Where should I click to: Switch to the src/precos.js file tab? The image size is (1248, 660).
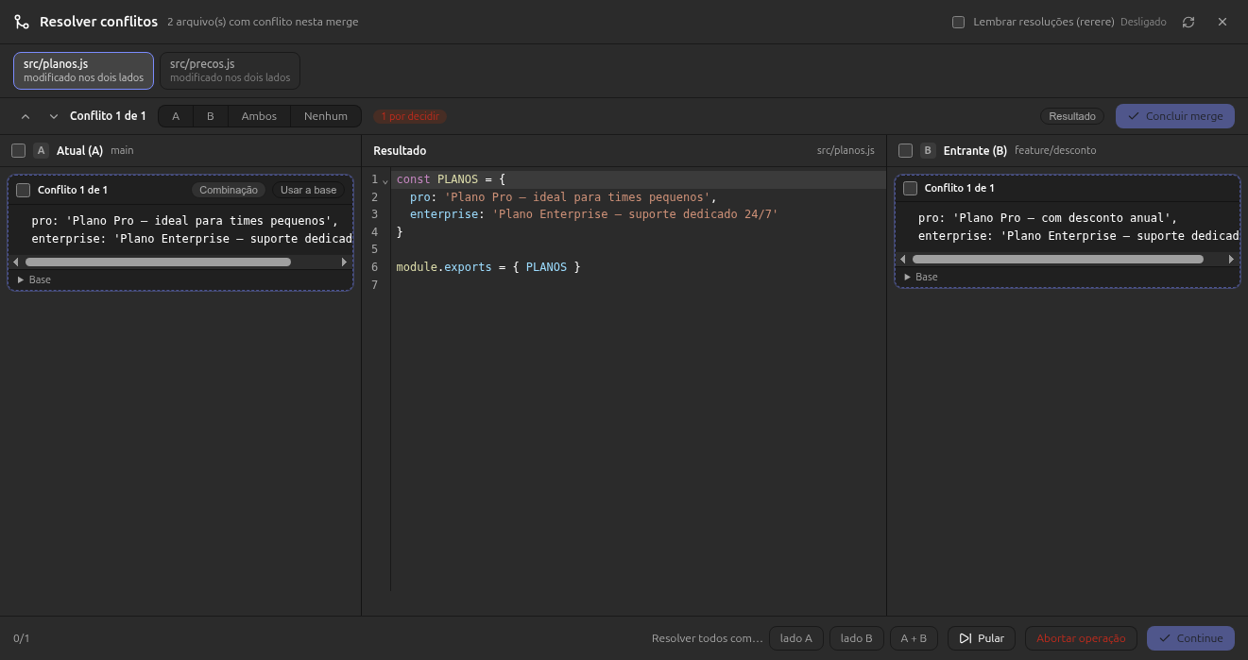tap(230, 70)
